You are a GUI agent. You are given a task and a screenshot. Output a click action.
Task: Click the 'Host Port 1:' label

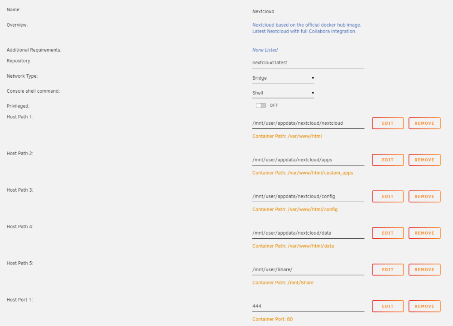19,300
